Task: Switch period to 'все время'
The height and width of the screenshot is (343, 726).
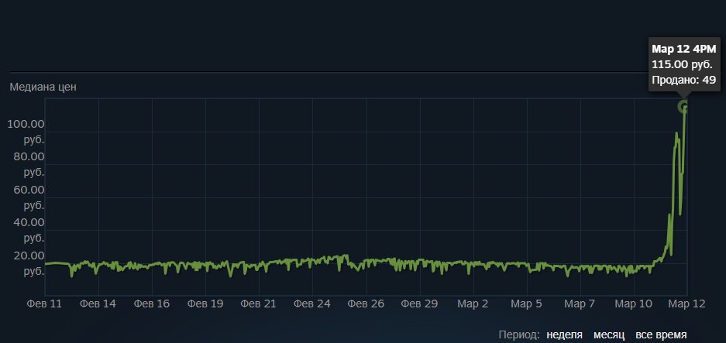Action: pyautogui.click(x=661, y=334)
